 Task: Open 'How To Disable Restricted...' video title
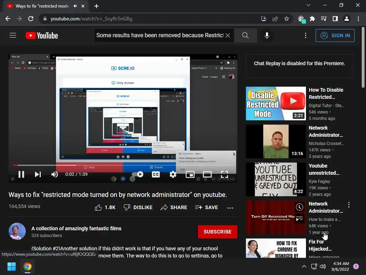[326, 93]
